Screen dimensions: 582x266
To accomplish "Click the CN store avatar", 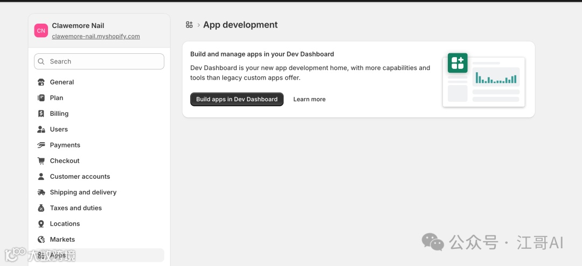I will click(x=41, y=30).
